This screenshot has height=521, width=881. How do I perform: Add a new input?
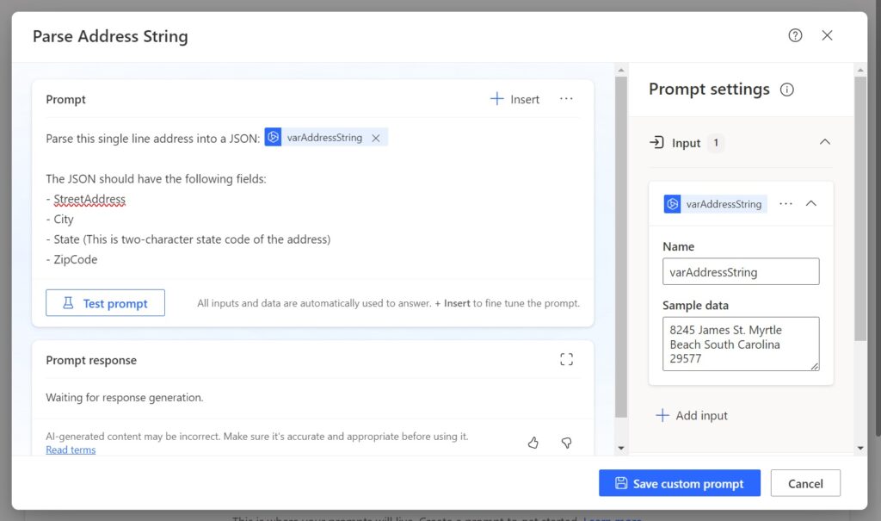pos(692,415)
